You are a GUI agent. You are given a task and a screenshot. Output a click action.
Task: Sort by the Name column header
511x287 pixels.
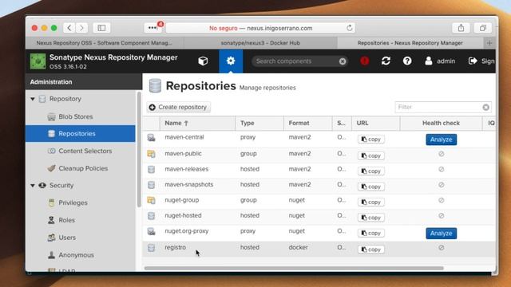(x=197, y=123)
